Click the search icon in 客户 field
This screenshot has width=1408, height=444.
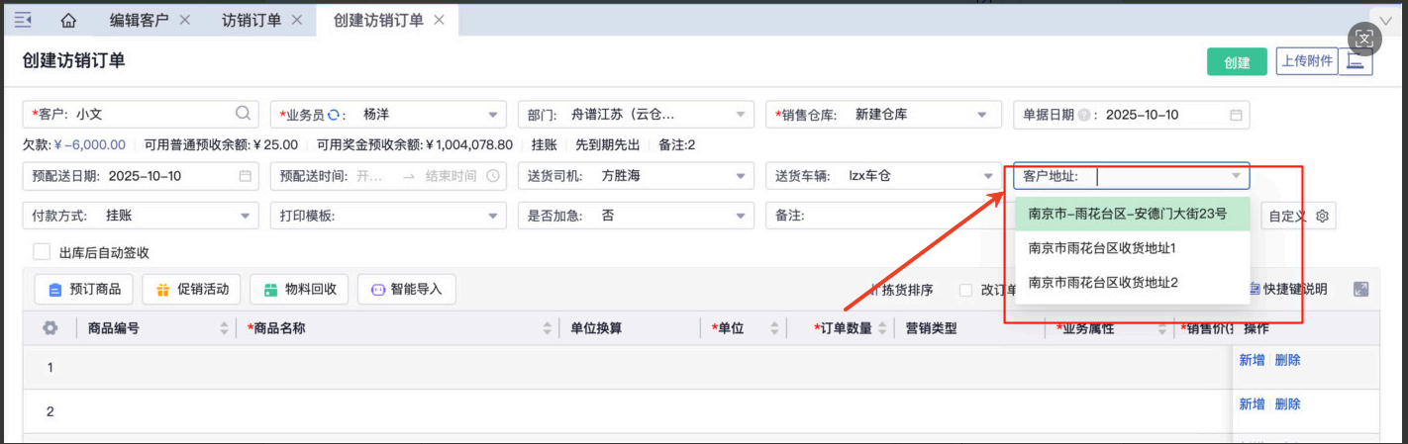tap(243, 114)
